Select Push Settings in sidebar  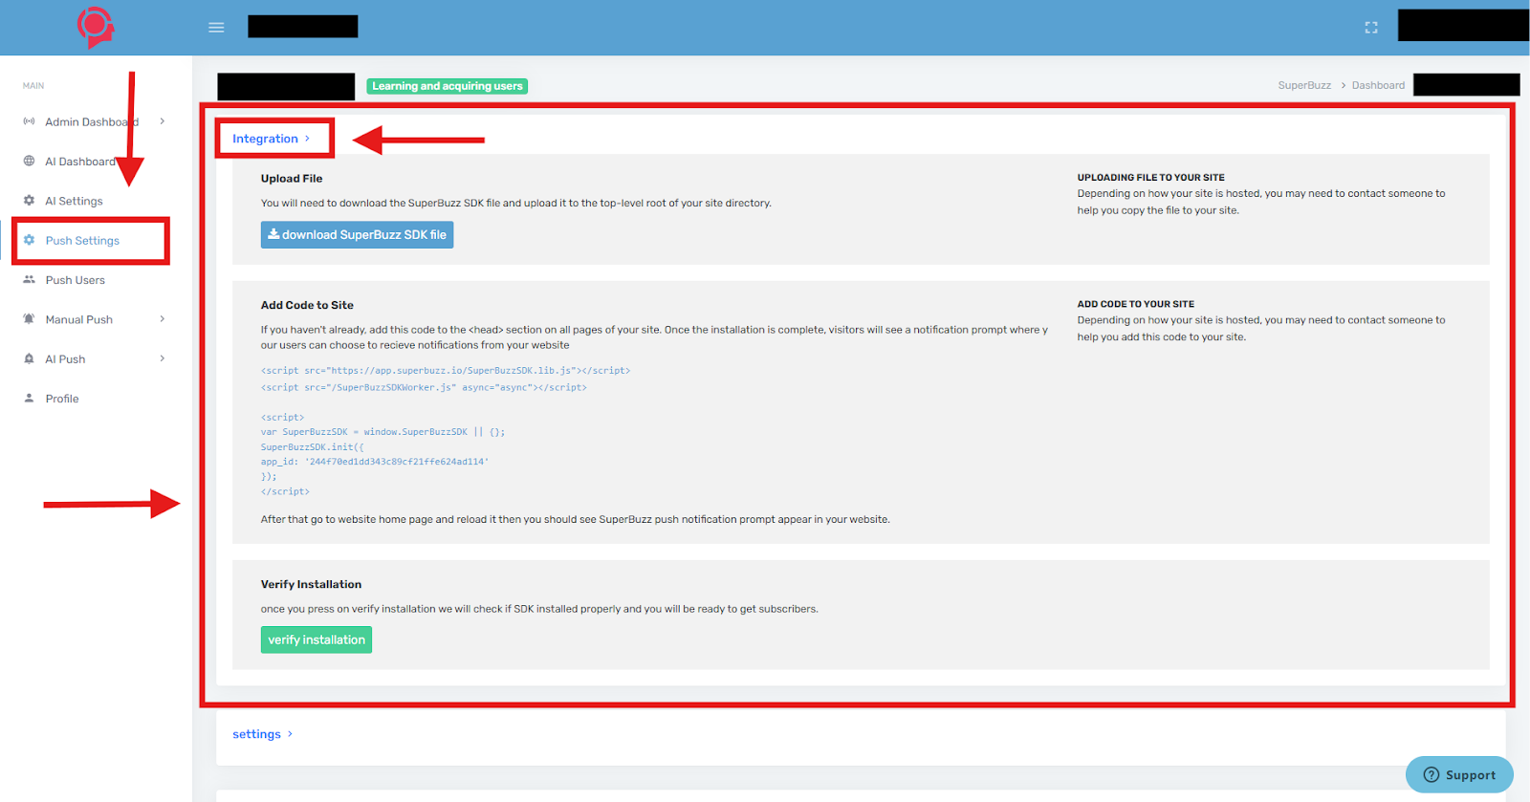pyautogui.click(x=82, y=241)
